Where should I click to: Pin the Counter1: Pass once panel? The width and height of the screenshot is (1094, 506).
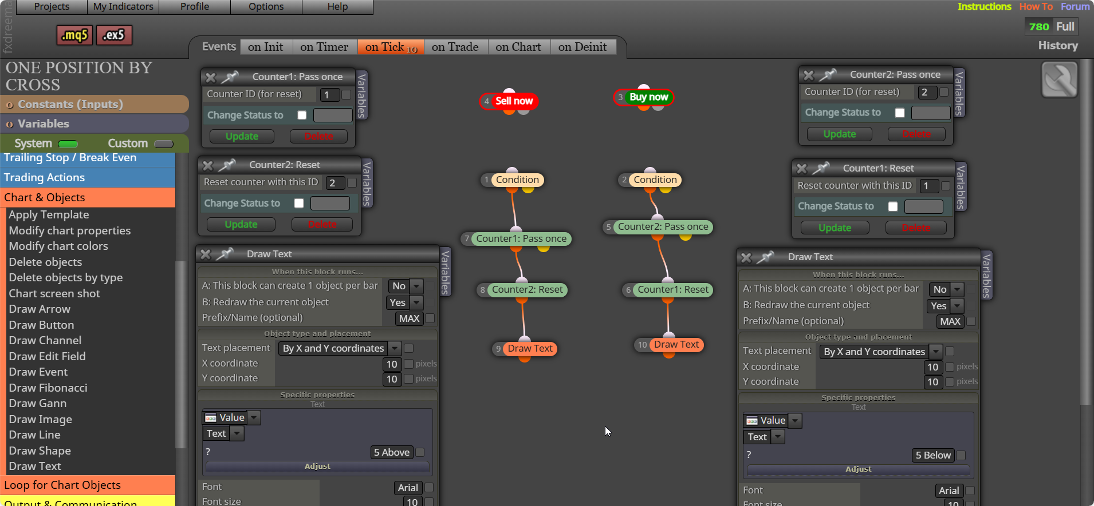click(x=230, y=77)
